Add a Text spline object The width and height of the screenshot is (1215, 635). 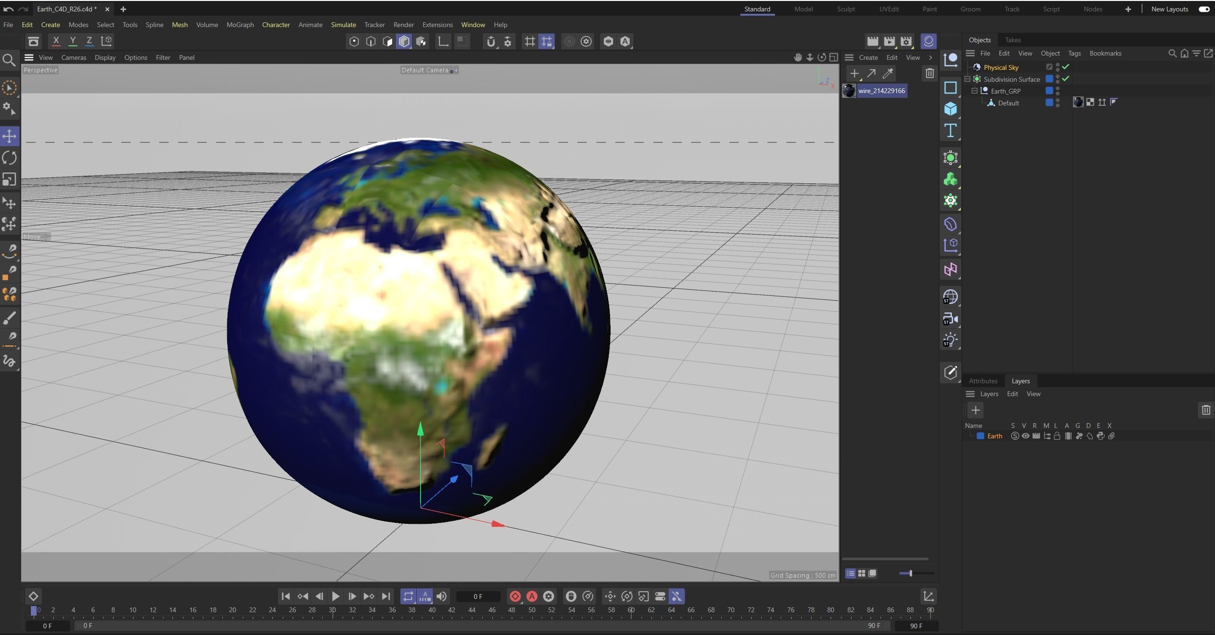pyautogui.click(x=950, y=131)
